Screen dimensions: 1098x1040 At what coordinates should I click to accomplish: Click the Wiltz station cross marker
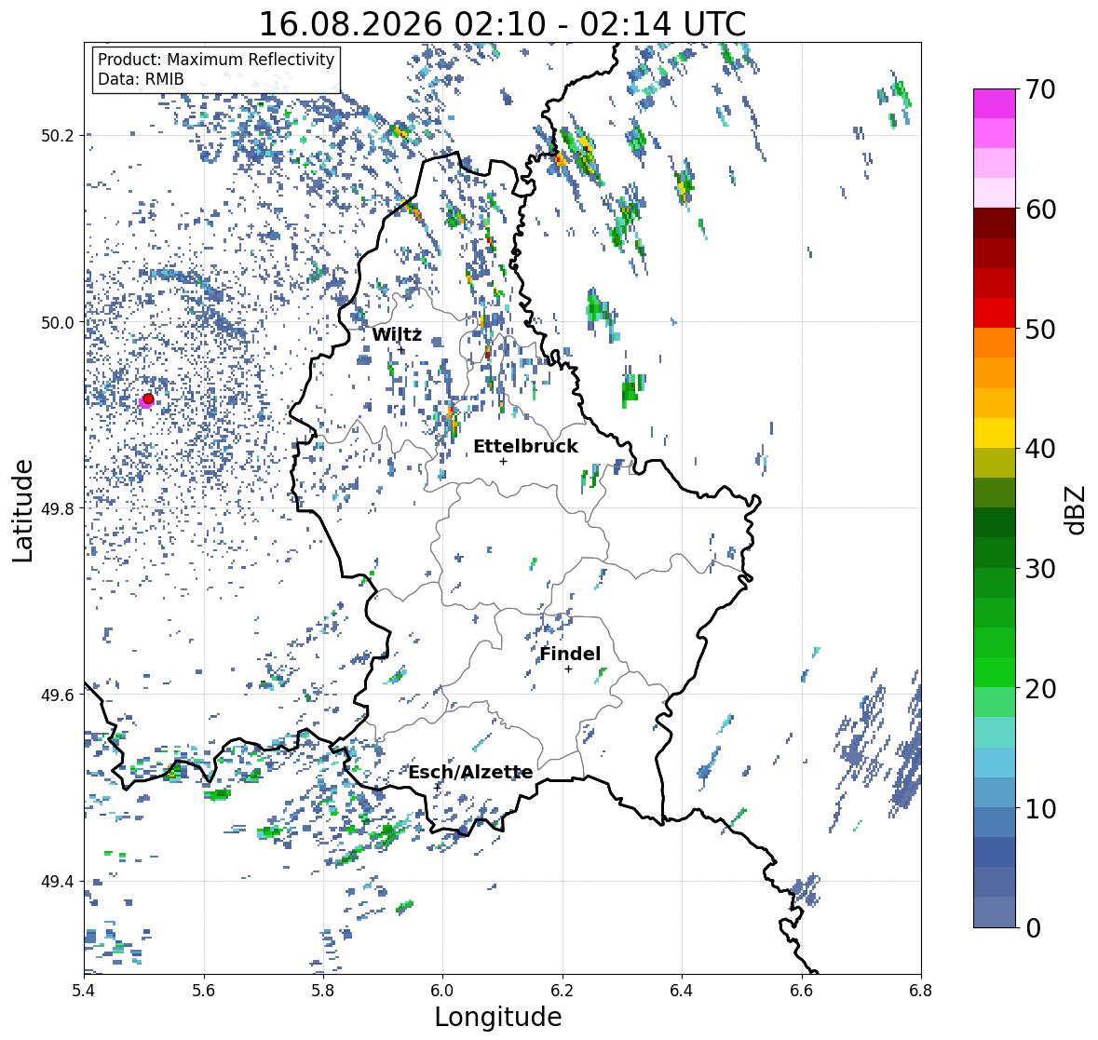click(x=401, y=350)
